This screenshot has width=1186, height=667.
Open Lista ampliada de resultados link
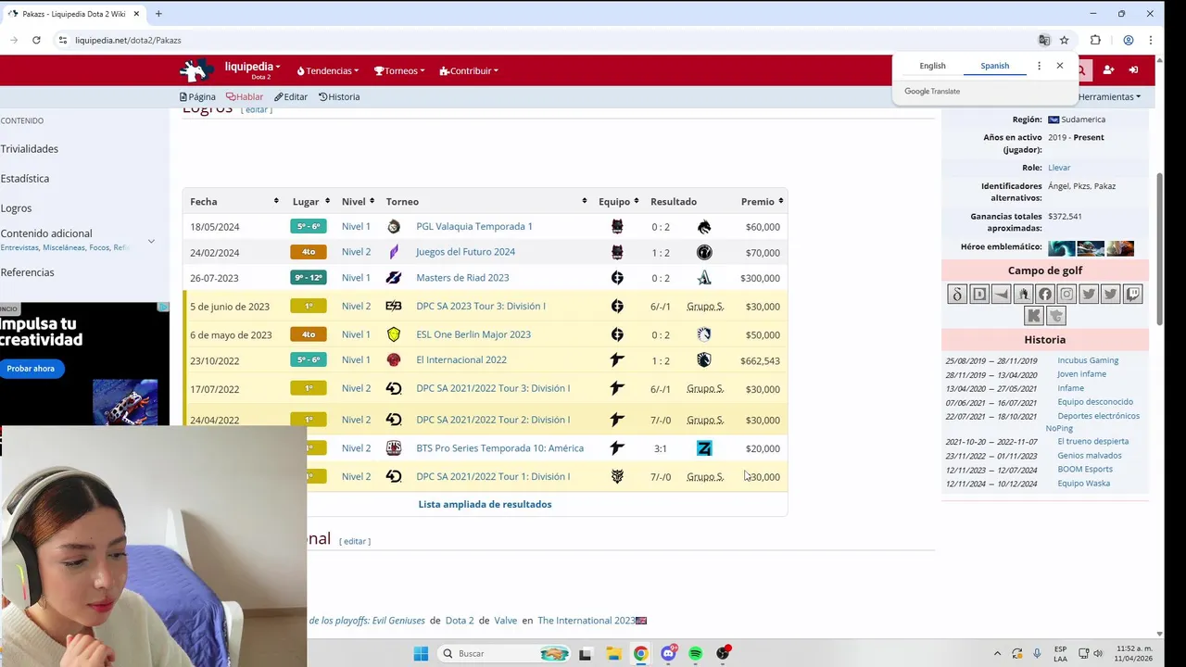pos(485,504)
